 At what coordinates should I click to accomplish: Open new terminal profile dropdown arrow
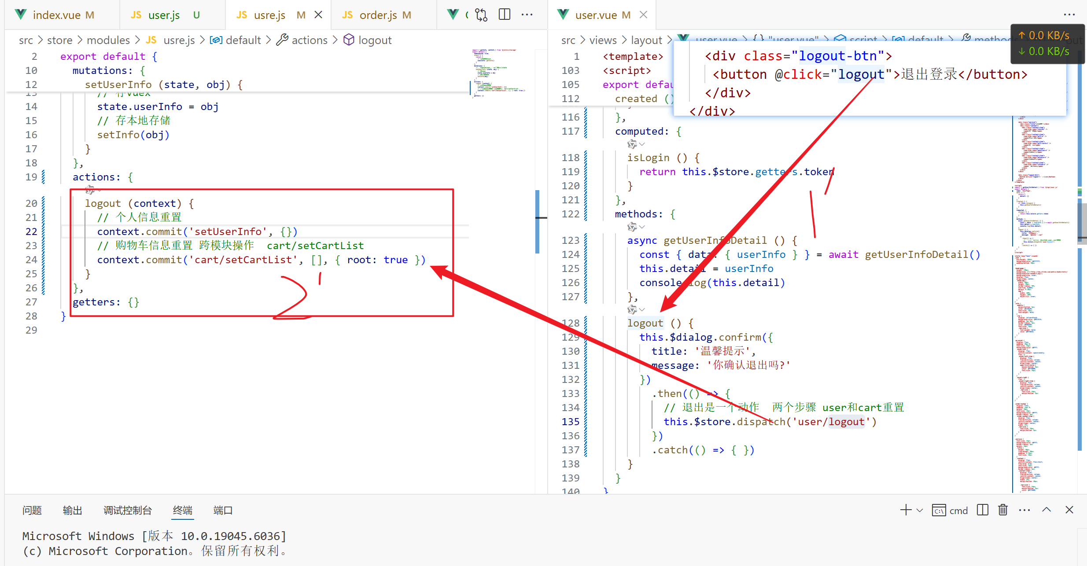pos(920,510)
